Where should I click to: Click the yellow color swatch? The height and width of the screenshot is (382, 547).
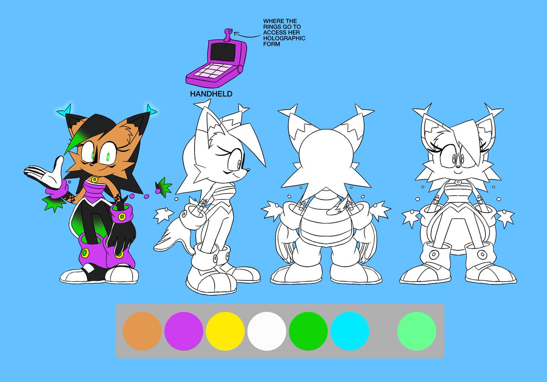(225, 331)
